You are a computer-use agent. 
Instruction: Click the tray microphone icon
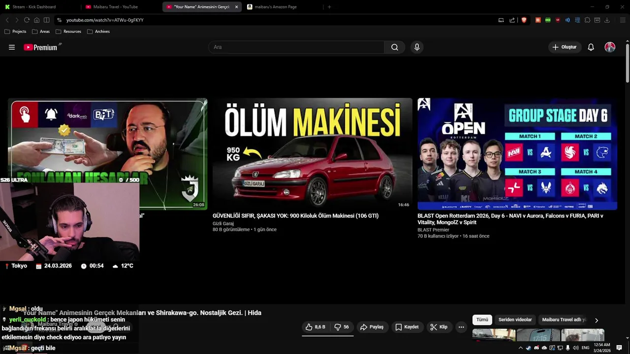coord(568,348)
